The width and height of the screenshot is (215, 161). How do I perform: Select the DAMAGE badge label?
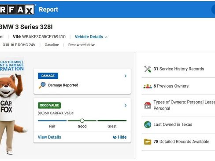48,76
